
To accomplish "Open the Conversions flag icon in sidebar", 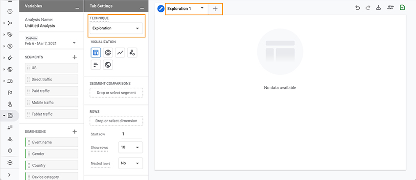I will [x=10, y=93].
